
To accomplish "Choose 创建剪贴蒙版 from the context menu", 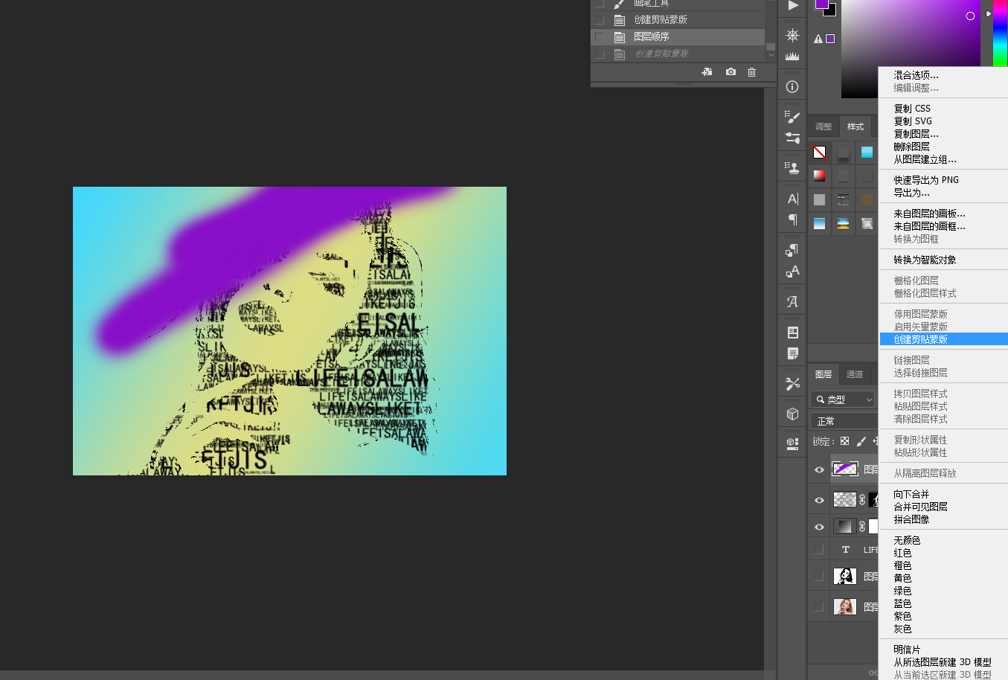I will pos(922,339).
